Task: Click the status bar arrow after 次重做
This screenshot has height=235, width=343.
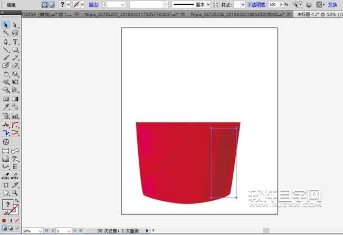Action: [x=147, y=231]
